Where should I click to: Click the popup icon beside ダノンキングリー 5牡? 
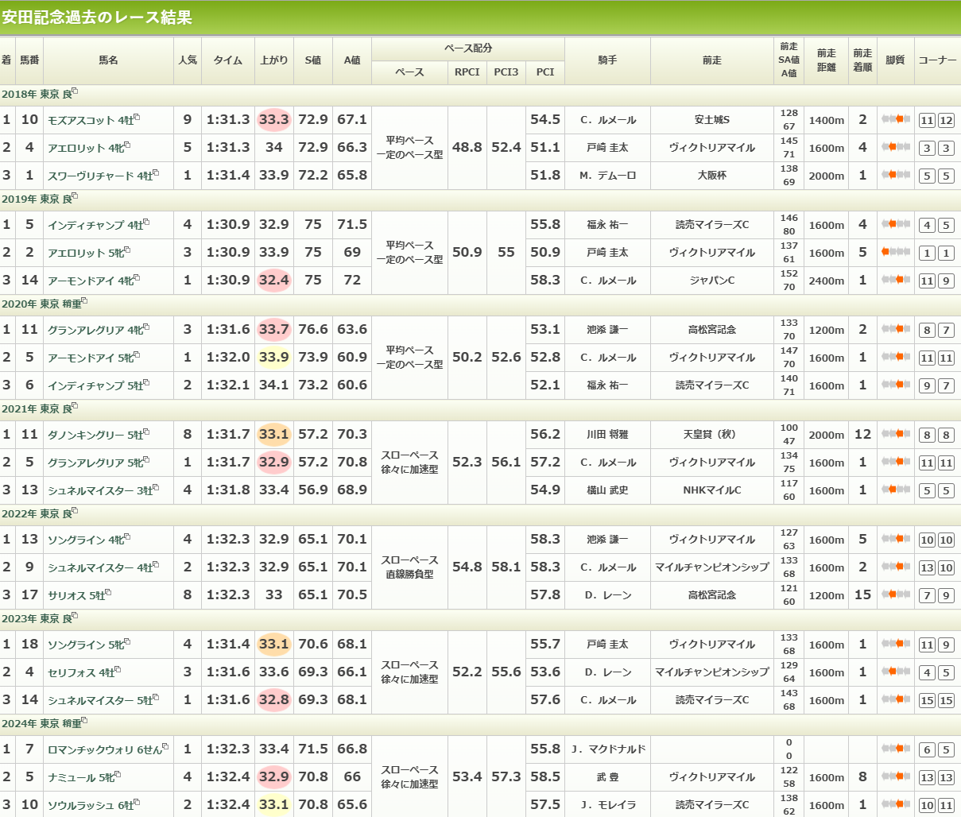146,432
